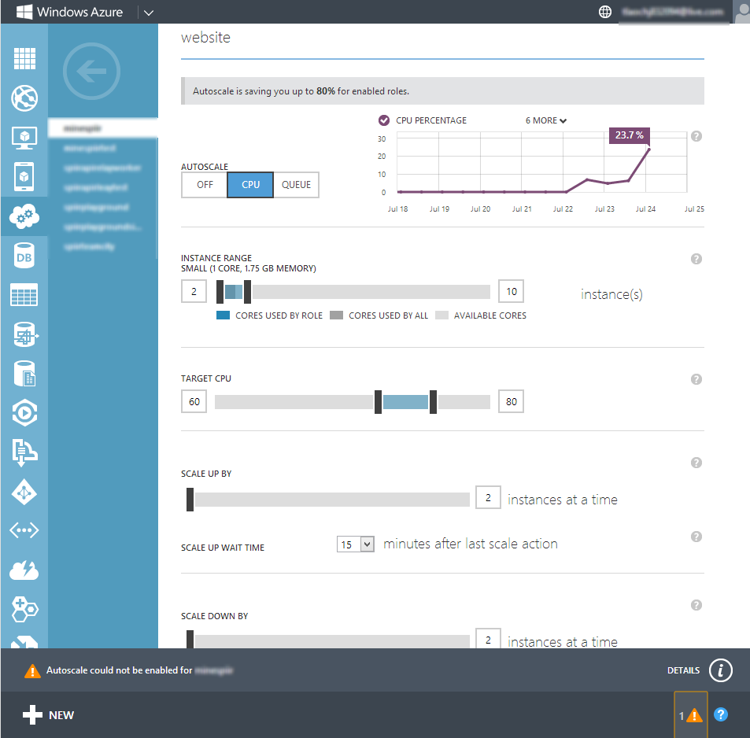Open SQL Reporting icon in sidebar
The width and height of the screenshot is (750, 738).
tap(24, 334)
